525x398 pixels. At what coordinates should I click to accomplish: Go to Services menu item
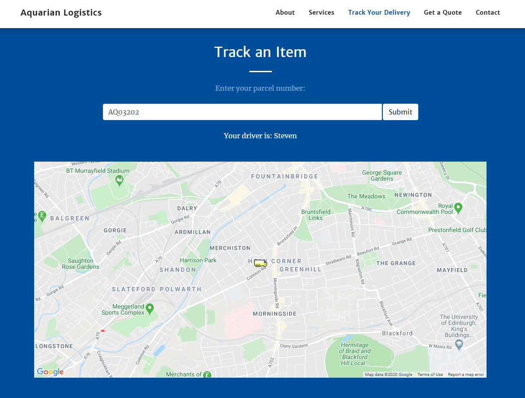click(x=321, y=13)
